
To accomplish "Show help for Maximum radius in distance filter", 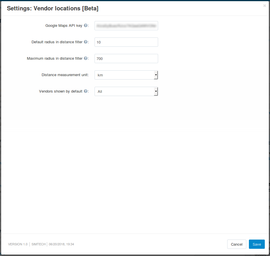I will pyautogui.click(x=85, y=58).
